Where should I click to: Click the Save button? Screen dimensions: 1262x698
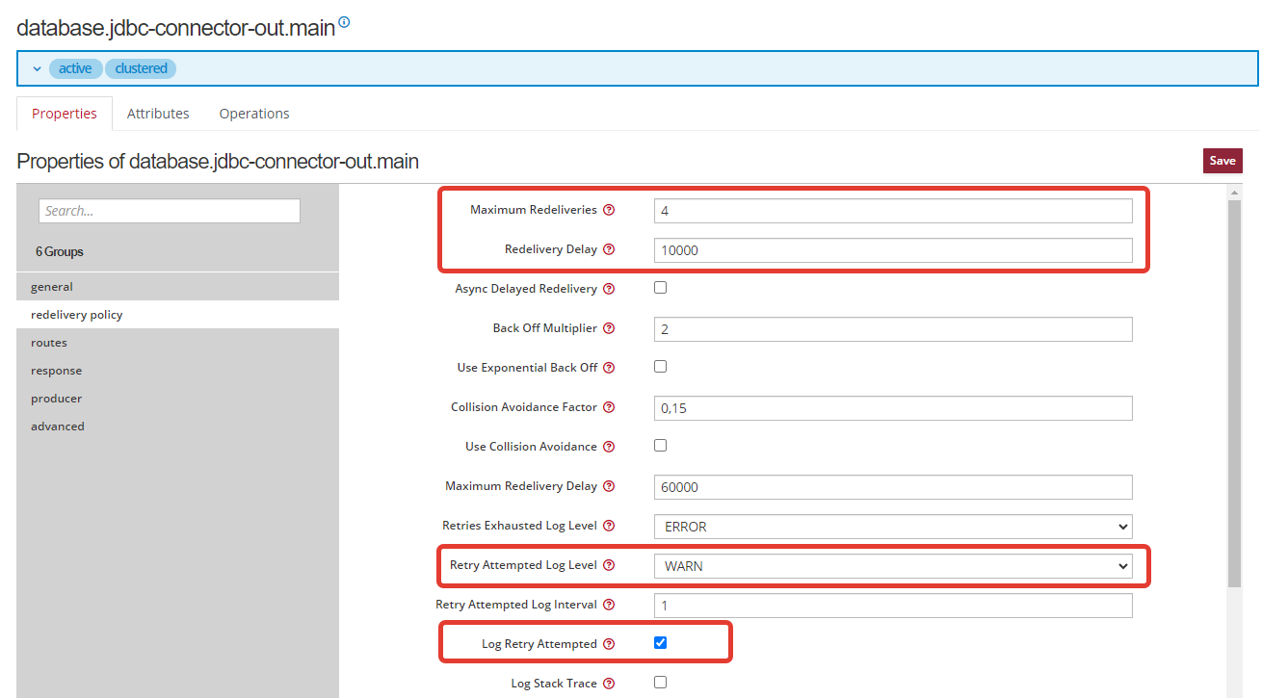click(x=1222, y=161)
